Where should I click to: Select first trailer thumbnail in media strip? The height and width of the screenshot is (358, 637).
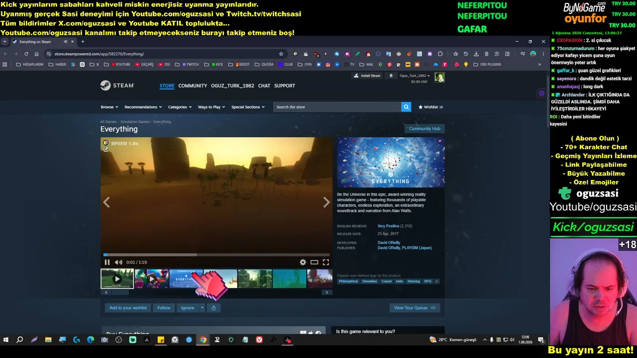point(117,279)
